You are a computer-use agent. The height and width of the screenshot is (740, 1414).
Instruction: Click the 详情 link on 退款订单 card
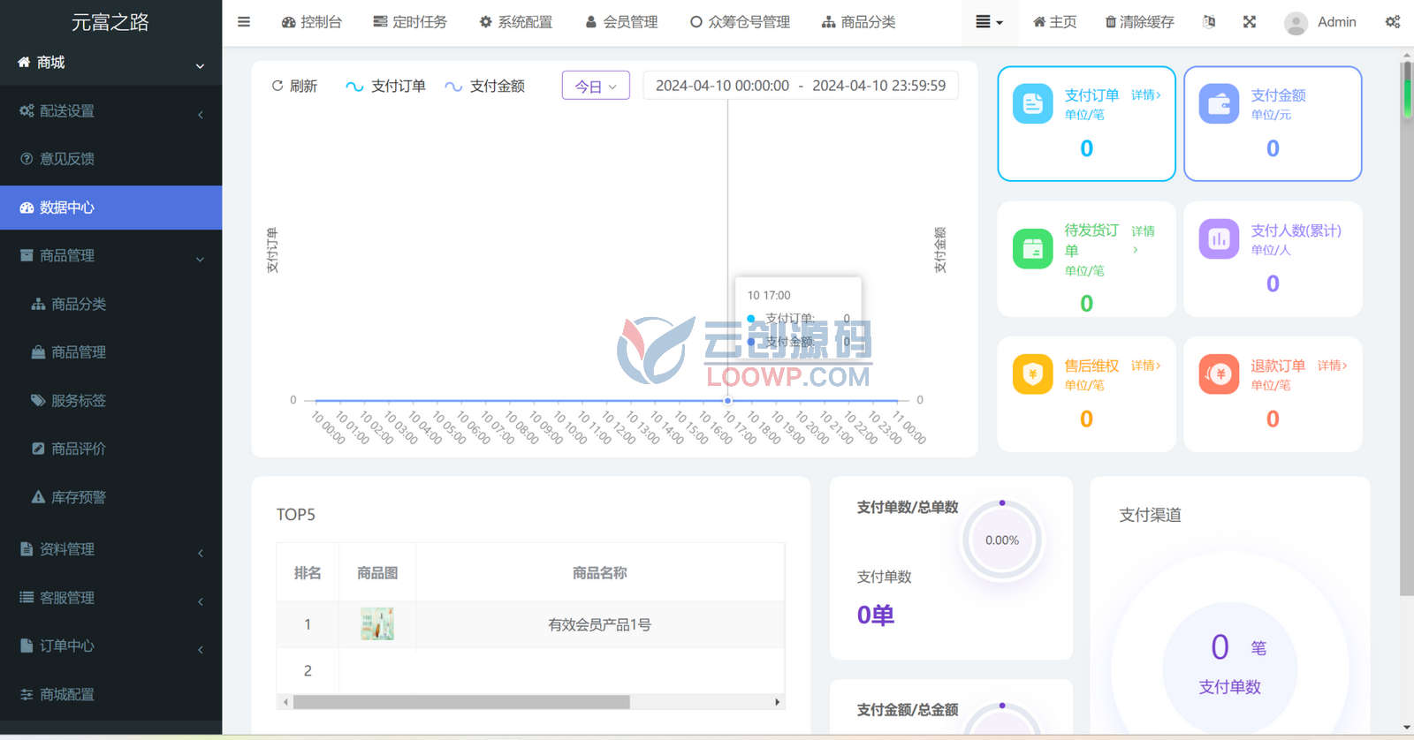coord(1333,366)
